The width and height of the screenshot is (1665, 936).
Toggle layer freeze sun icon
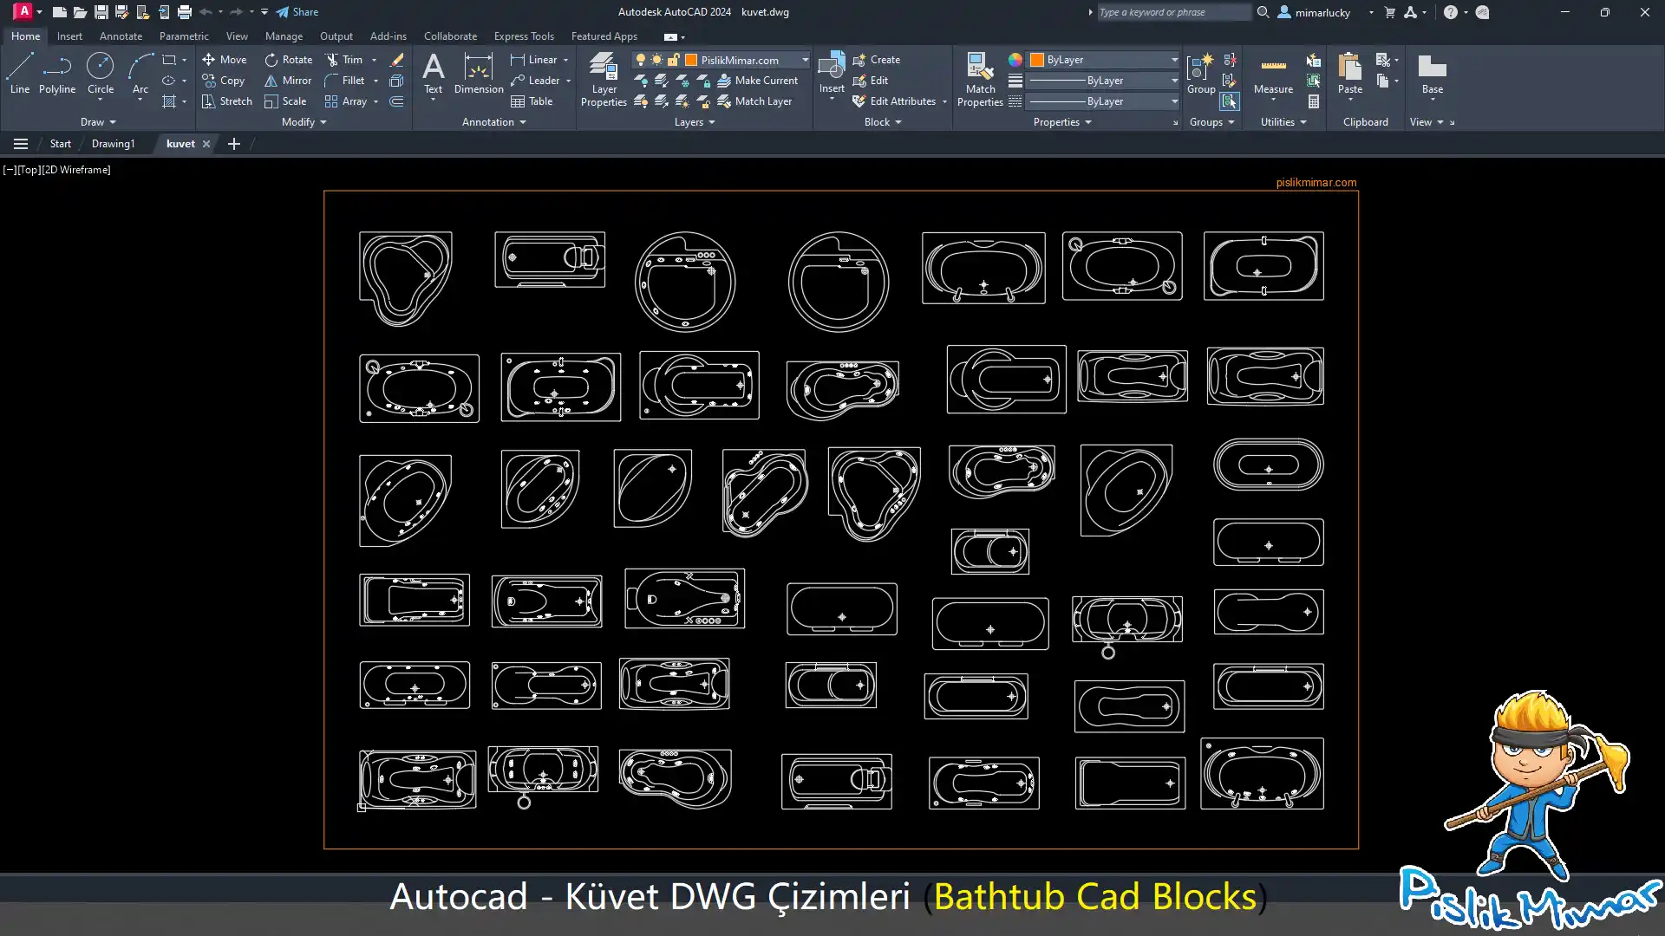coord(656,60)
